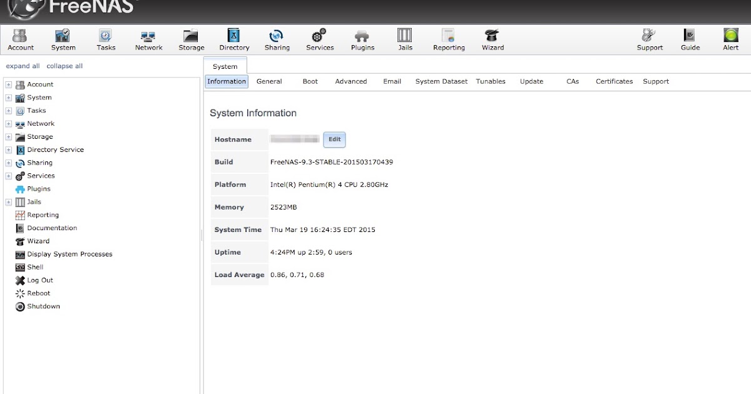Click the uptime 4:24PM value
Screen dimensions: 751x394
(311, 252)
